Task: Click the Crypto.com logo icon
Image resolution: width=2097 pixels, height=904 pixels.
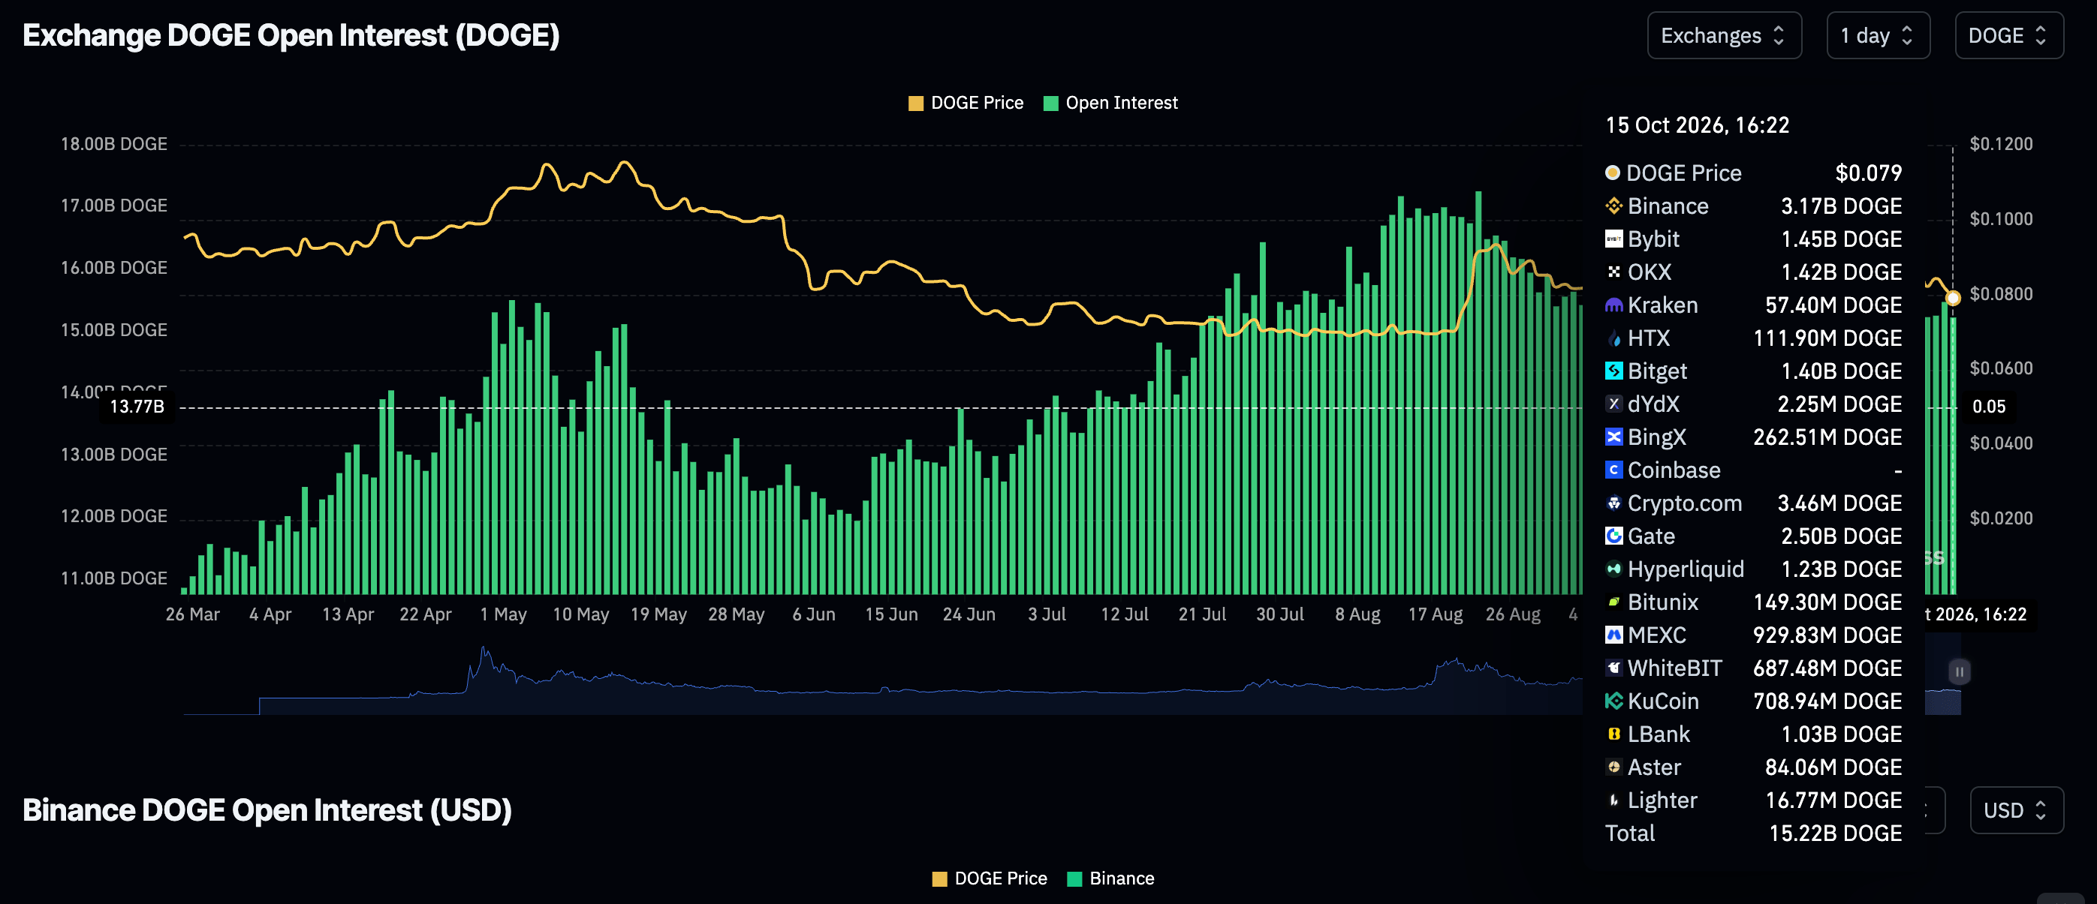Action: click(x=1613, y=503)
